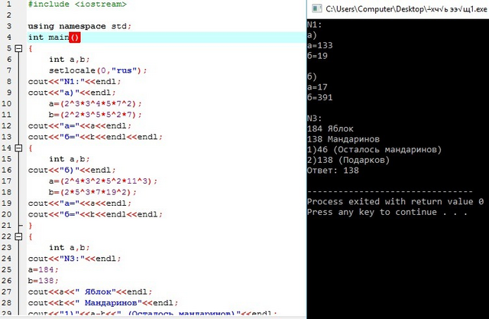
Task: Collapse the code fold at line 14
Action: [18, 148]
